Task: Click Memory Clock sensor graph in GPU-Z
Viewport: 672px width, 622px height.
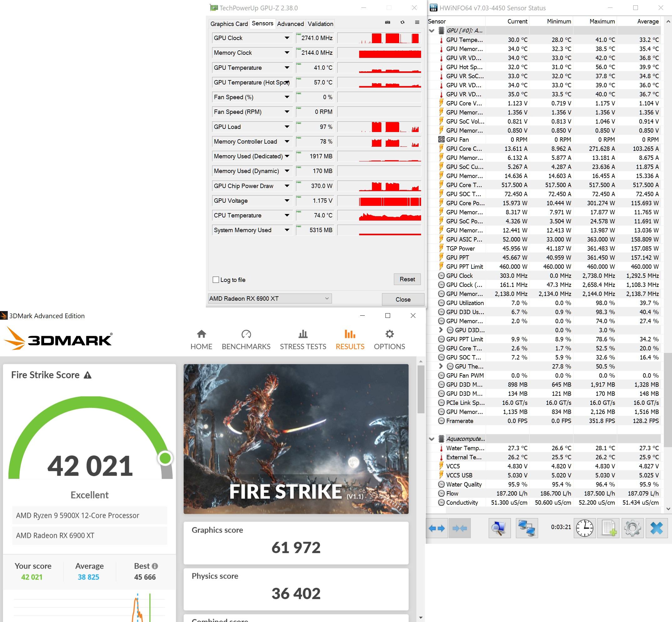Action: point(379,53)
